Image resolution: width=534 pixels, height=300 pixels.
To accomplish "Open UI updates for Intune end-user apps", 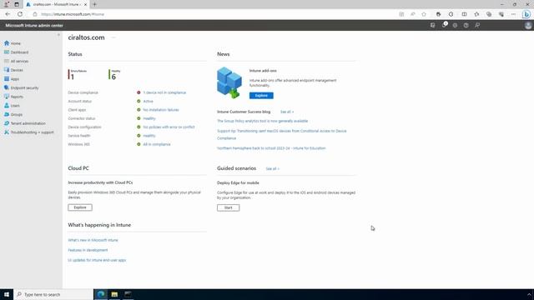I will click(97, 260).
